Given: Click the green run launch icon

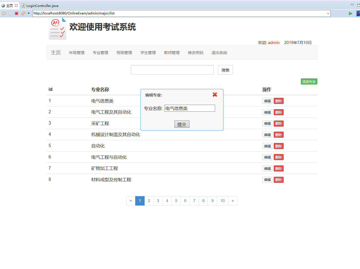Looking at the screenshot, I should click(350, 13).
